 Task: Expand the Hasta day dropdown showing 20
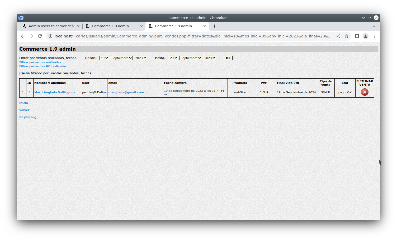(173, 58)
